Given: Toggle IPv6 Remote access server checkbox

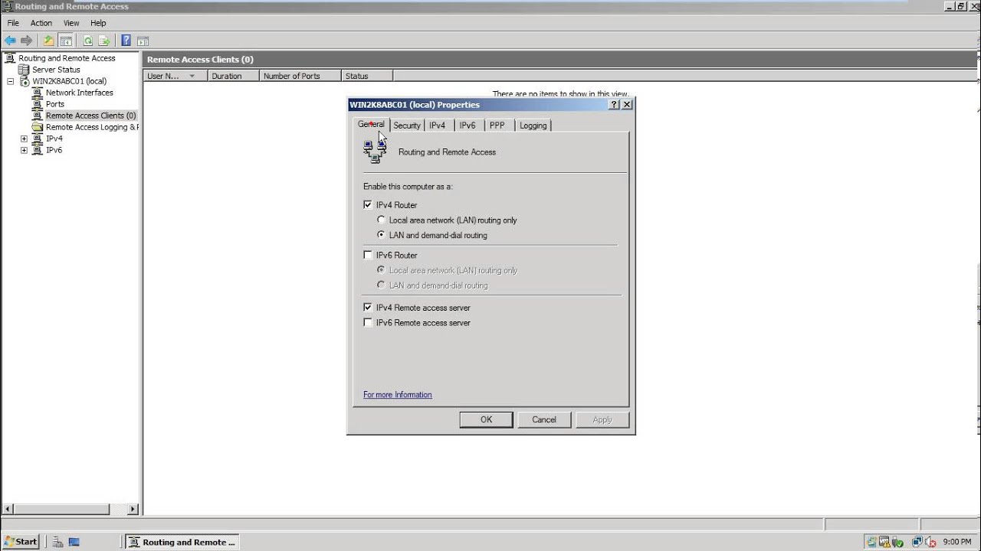Looking at the screenshot, I should (368, 323).
